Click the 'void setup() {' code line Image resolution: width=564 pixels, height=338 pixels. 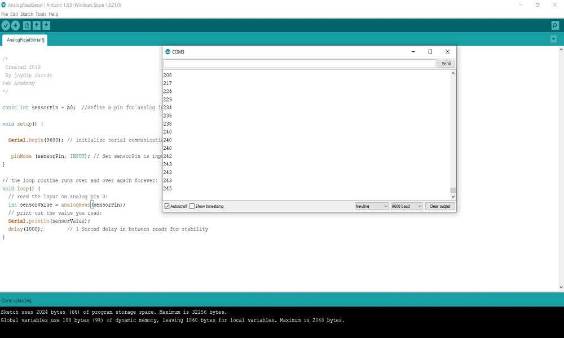tap(23, 124)
